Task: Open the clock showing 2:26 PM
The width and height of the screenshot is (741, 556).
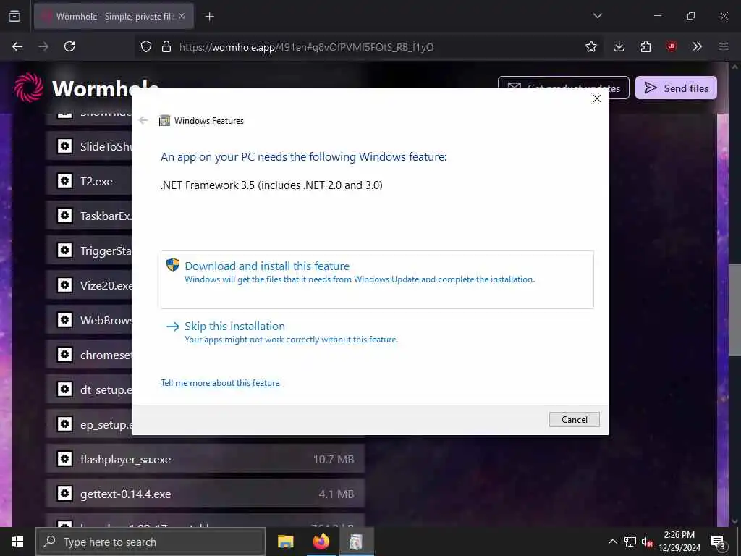Action: tap(679, 542)
